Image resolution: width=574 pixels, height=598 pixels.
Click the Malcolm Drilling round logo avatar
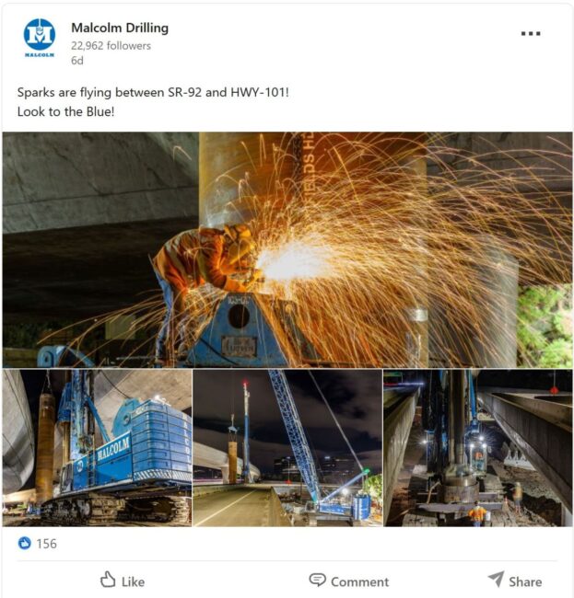[x=40, y=34]
